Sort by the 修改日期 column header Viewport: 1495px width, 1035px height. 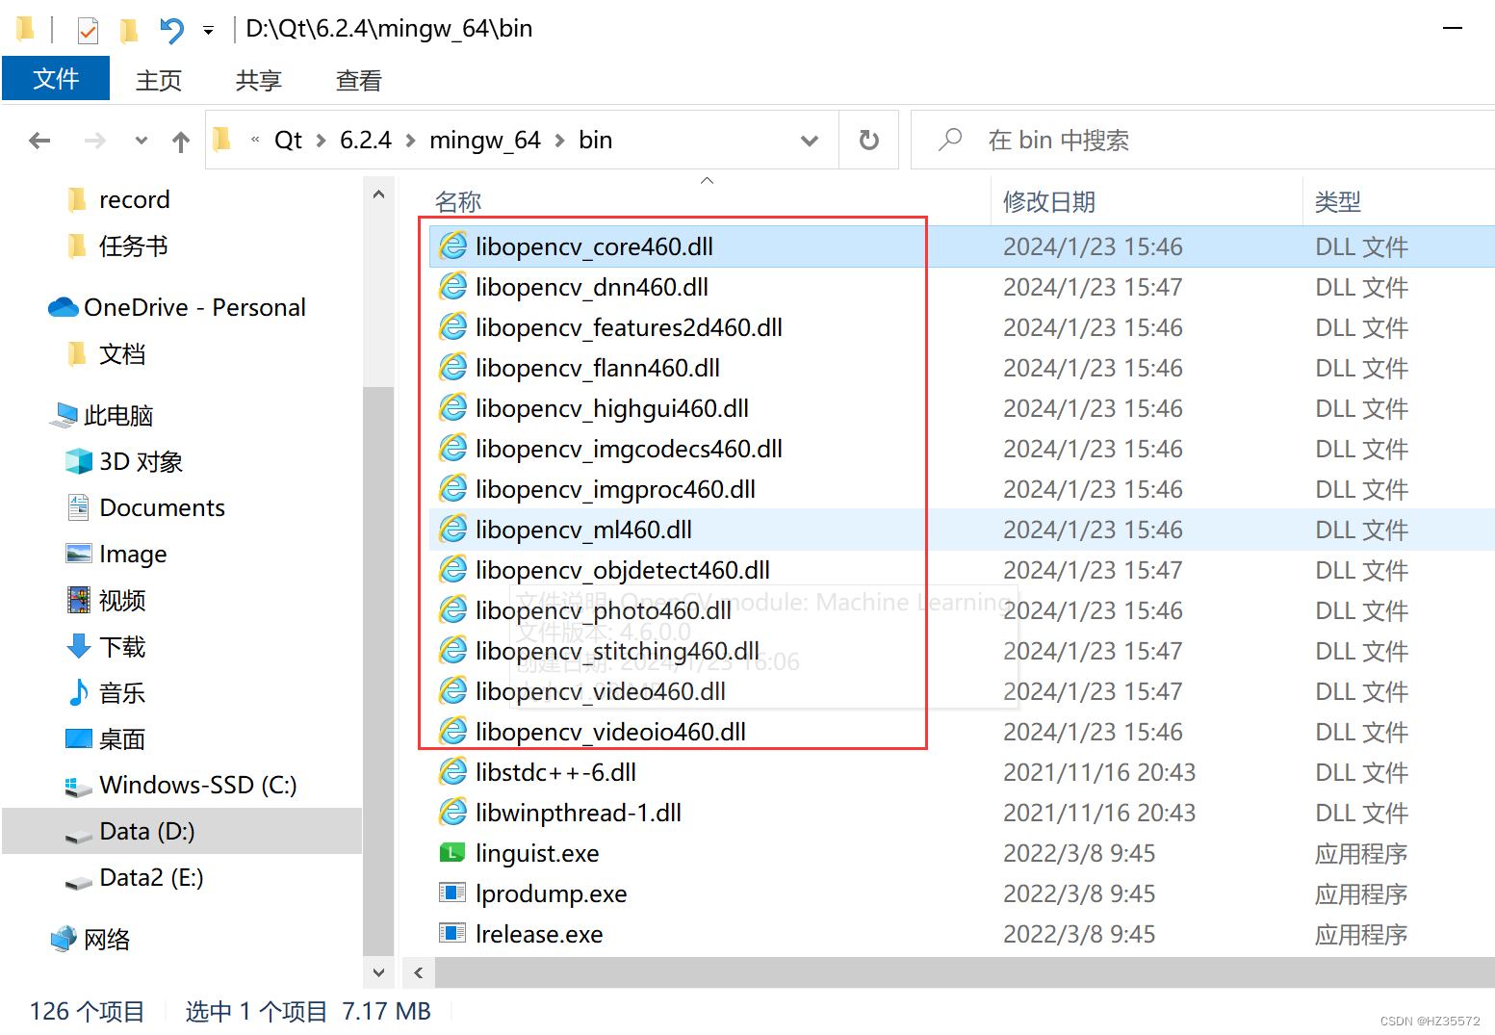1049,202
